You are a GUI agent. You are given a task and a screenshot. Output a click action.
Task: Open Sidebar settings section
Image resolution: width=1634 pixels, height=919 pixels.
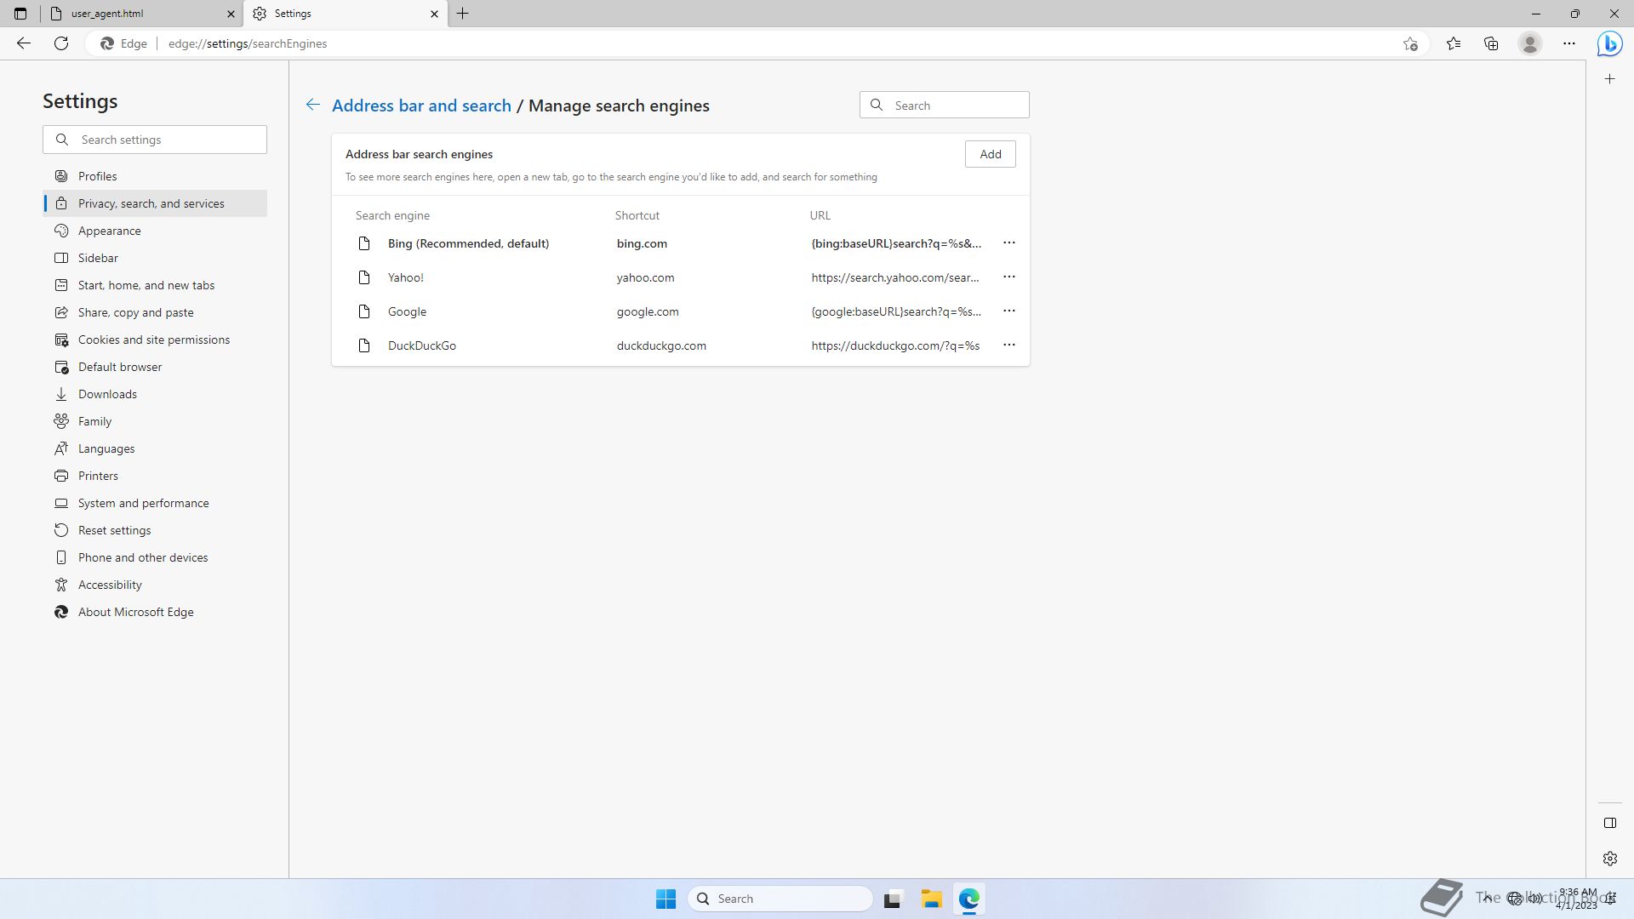point(155,258)
